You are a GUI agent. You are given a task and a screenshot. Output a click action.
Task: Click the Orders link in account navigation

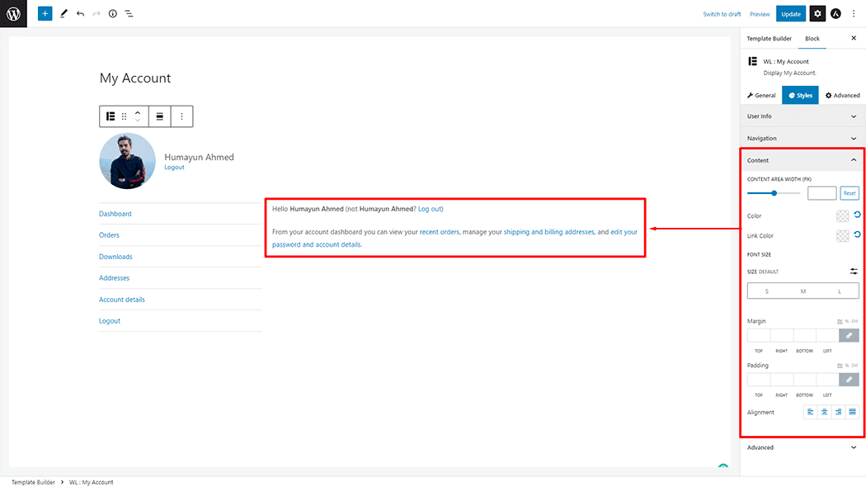pyautogui.click(x=110, y=235)
